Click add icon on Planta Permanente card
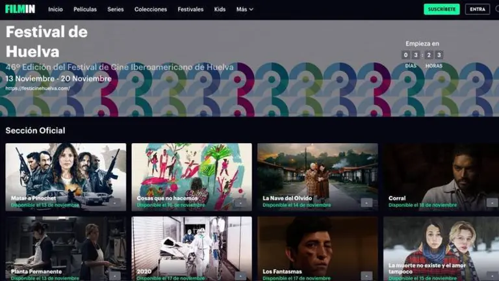This screenshot has width=499, height=281. click(115, 276)
